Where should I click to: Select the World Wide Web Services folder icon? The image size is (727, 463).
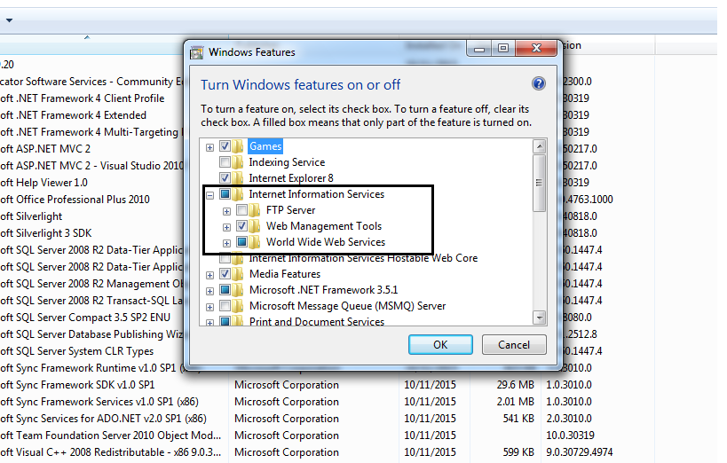click(255, 242)
